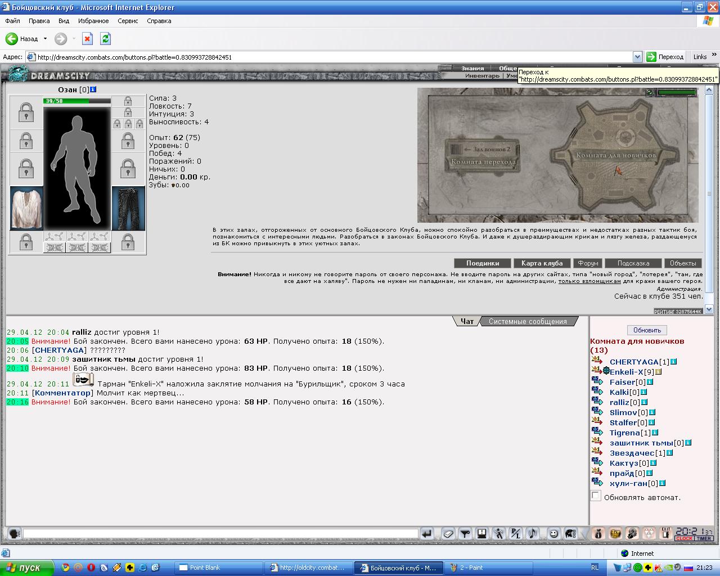Click the IE Back button
Viewport: 720px width, 576px height.
[22, 39]
